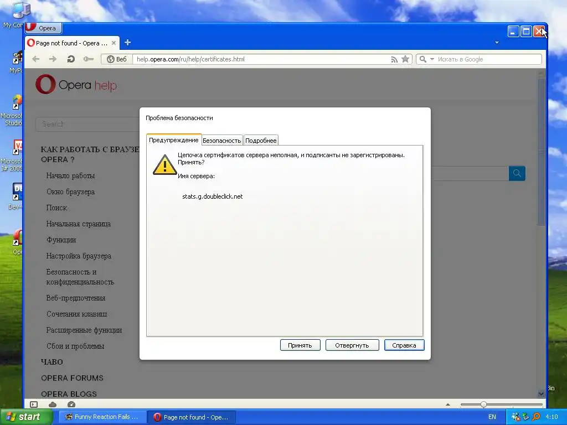Open the OPERA FORUMS section

73,377
